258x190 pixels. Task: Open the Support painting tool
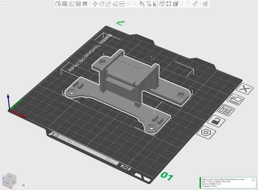pos(155,4)
